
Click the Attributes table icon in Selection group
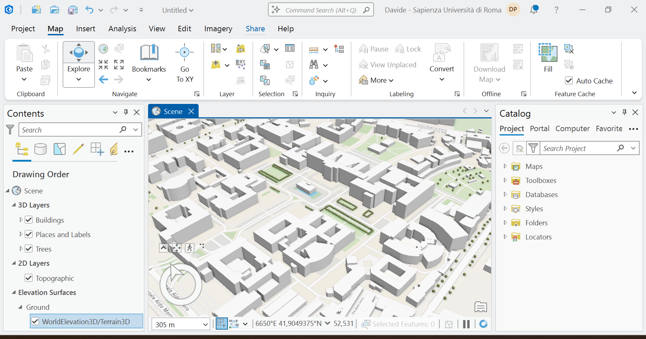[x=290, y=48]
